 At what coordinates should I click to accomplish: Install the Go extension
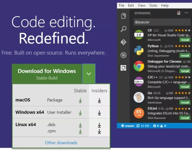click(x=185, y=102)
